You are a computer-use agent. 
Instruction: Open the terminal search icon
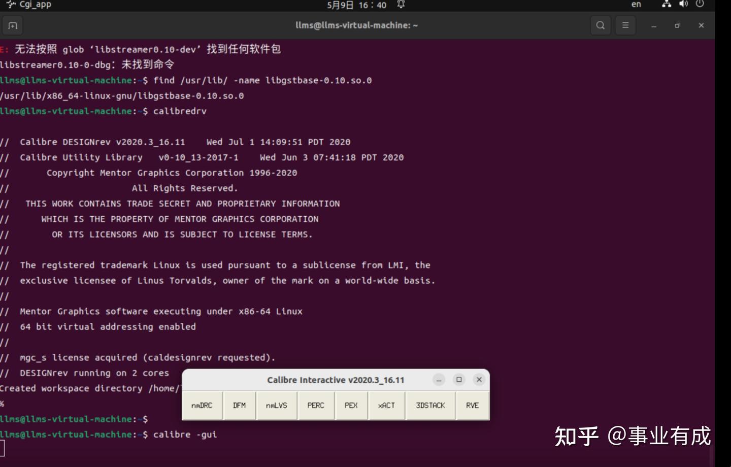coord(600,25)
